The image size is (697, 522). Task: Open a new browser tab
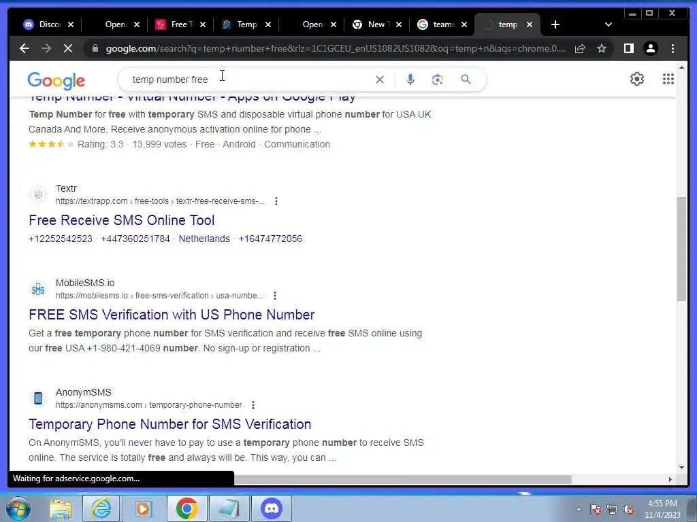(x=555, y=24)
